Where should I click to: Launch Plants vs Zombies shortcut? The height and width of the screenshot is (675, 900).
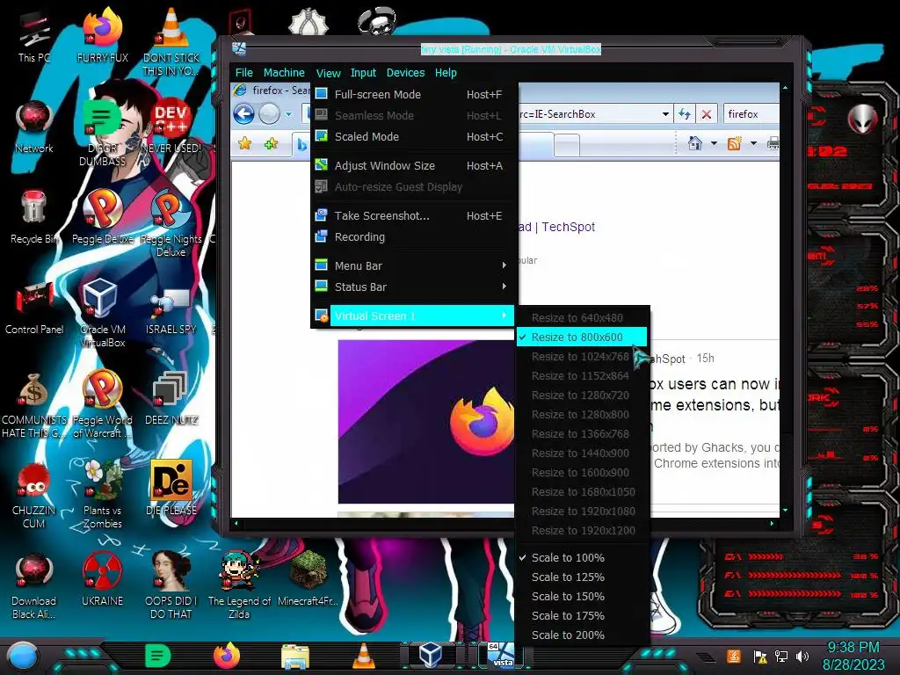(x=102, y=495)
